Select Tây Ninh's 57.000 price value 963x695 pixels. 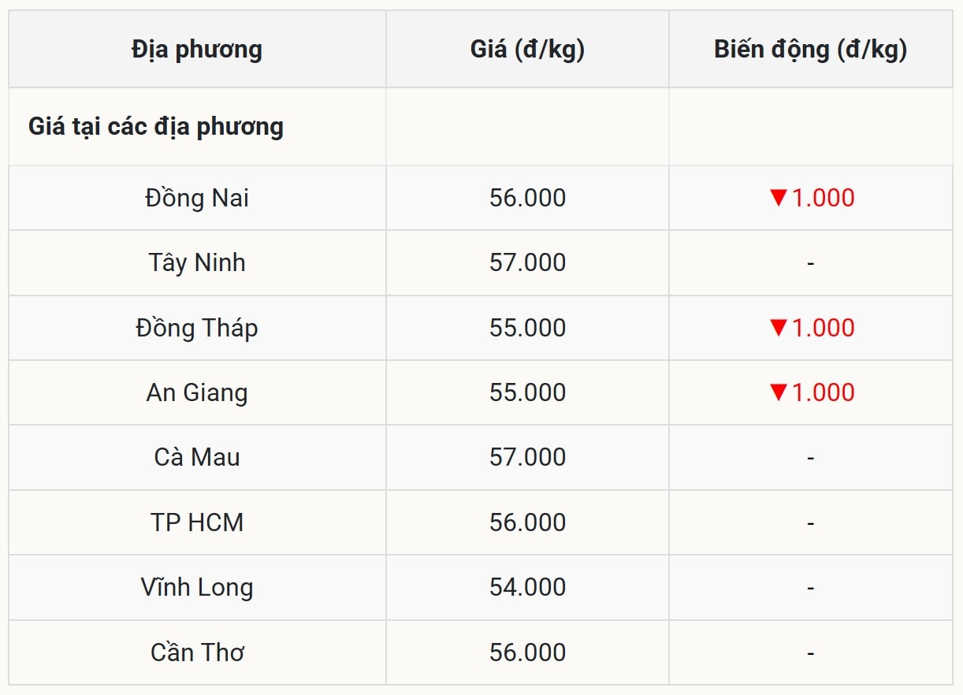coord(527,262)
